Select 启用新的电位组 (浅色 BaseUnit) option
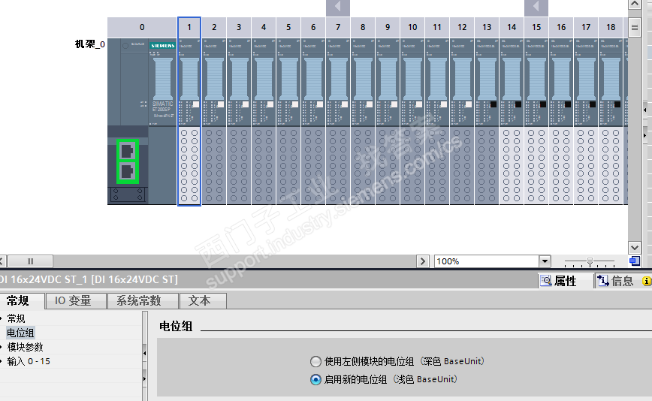The image size is (652, 401). [315, 379]
